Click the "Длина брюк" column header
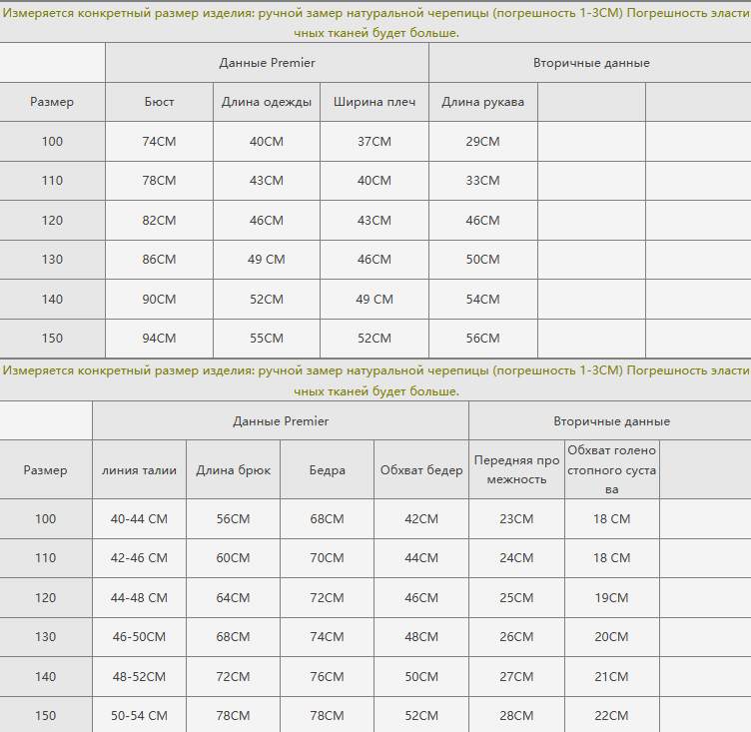The width and height of the screenshot is (751, 732). tap(234, 470)
